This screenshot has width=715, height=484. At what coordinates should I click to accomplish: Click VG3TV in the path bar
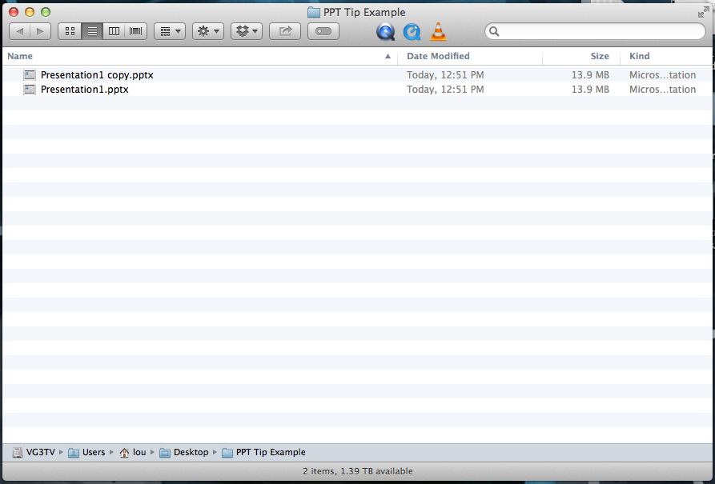click(x=34, y=452)
